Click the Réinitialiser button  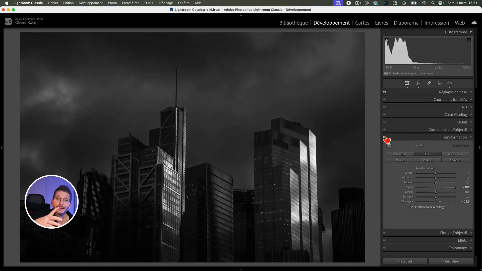pos(451,261)
